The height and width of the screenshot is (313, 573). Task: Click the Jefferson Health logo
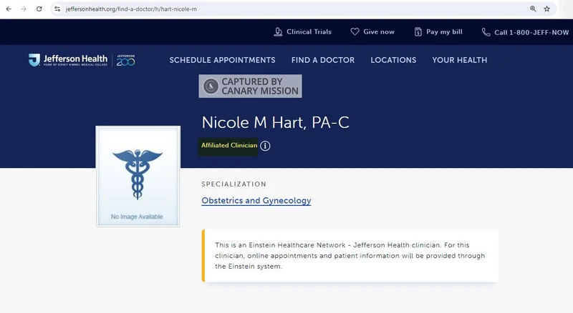(68, 60)
